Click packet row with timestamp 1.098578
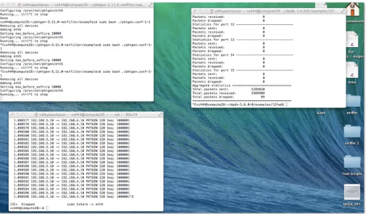This screenshot has height=214, width=366. 71,124
